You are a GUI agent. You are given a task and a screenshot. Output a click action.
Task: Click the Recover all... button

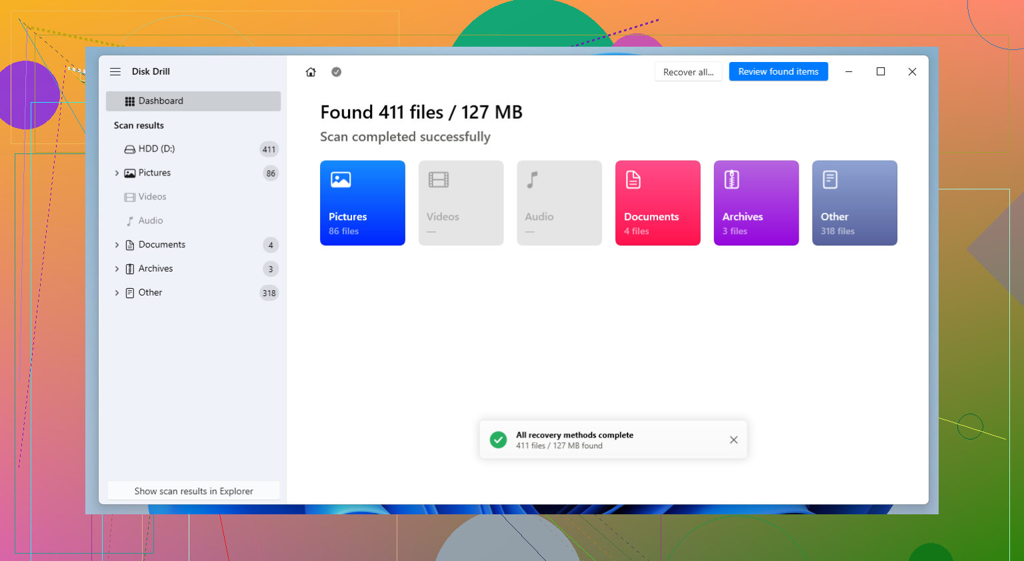(x=688, y=72)
